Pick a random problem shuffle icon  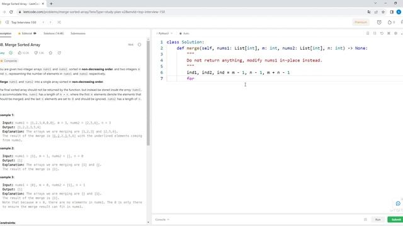tap(59, 23)
